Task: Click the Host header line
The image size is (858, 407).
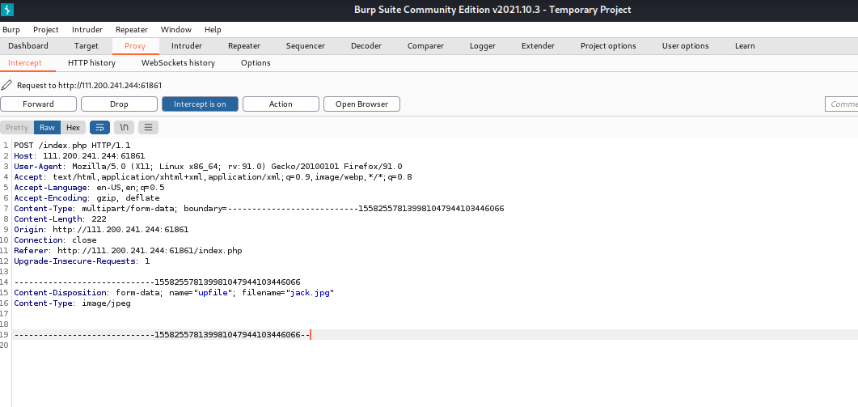Action: (x=79, y=155)
